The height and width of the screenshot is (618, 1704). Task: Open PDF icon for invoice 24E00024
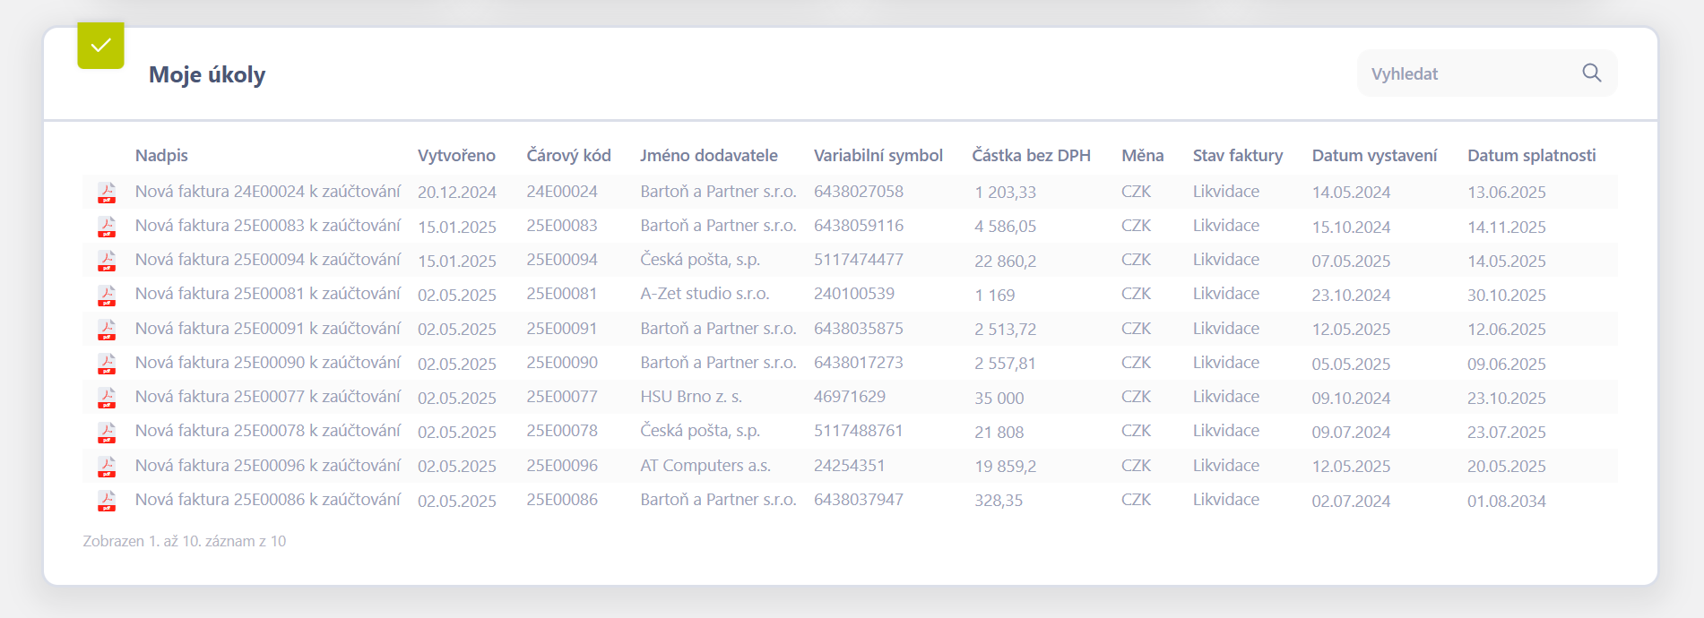click(107, 193)
